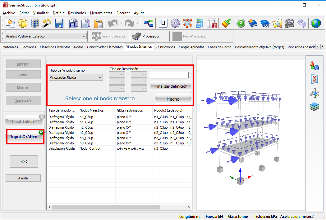Click the calculator icon in toolbar
This screenshot has width=326, height=220.
tap(200, 23)
